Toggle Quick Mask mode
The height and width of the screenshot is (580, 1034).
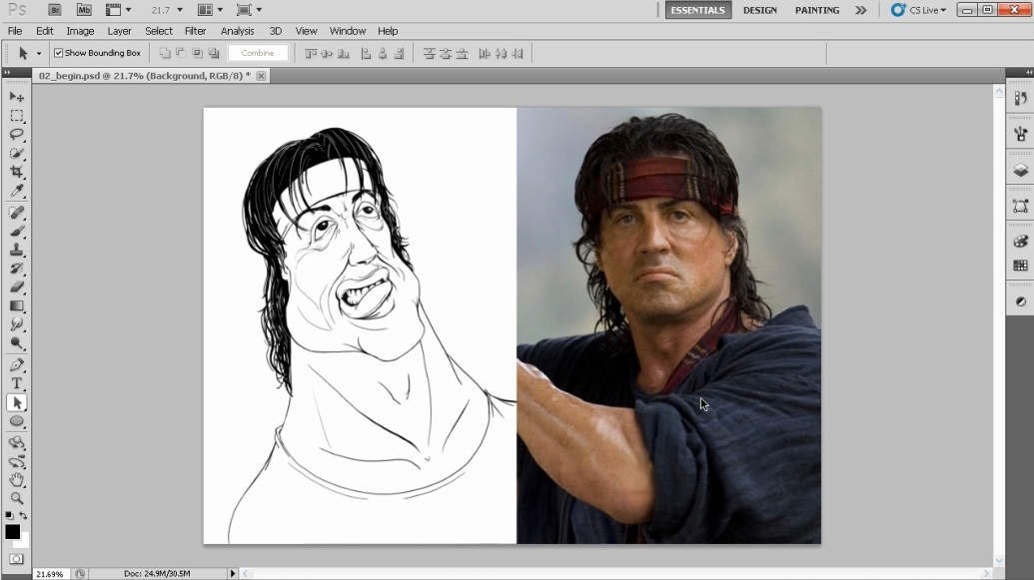point(17,559)
